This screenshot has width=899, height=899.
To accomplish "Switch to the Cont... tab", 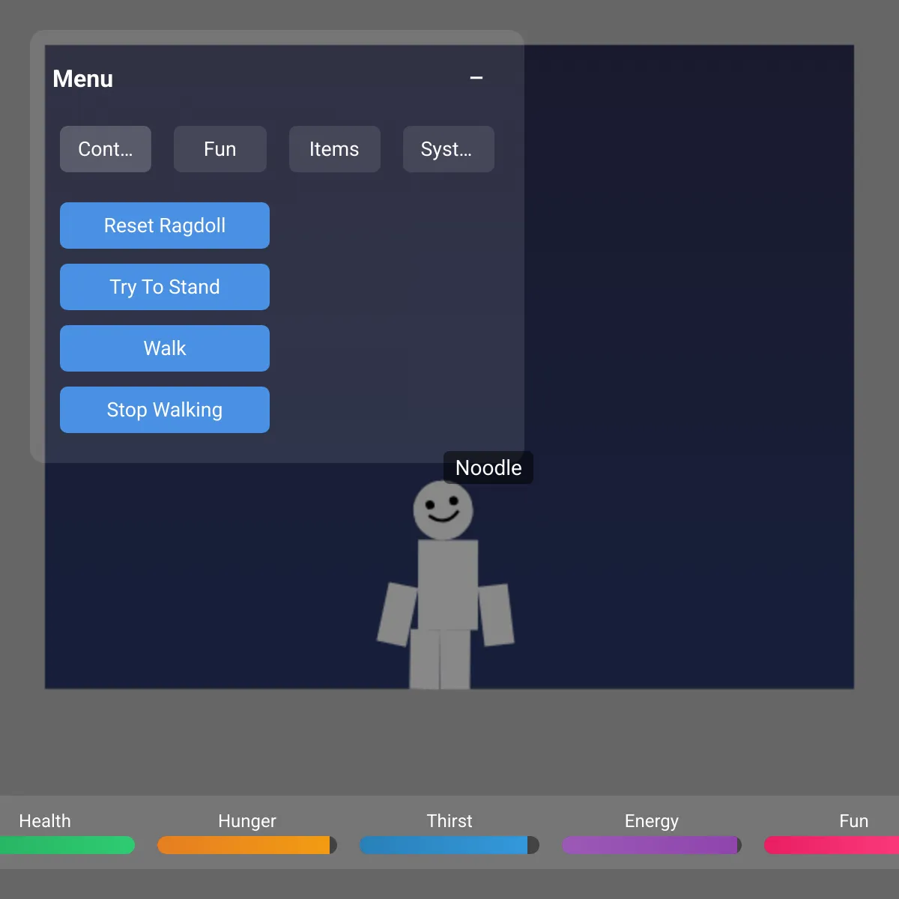I will (x=106, y=149).
